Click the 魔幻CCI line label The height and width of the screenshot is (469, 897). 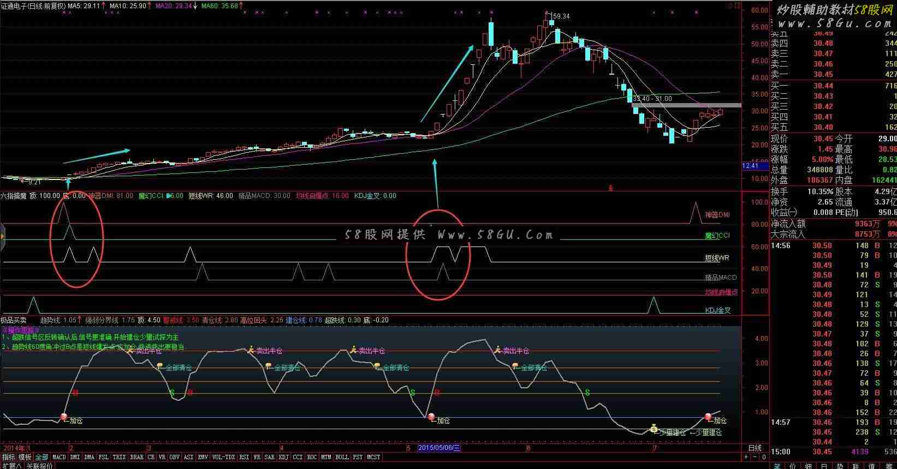(717, 236)
